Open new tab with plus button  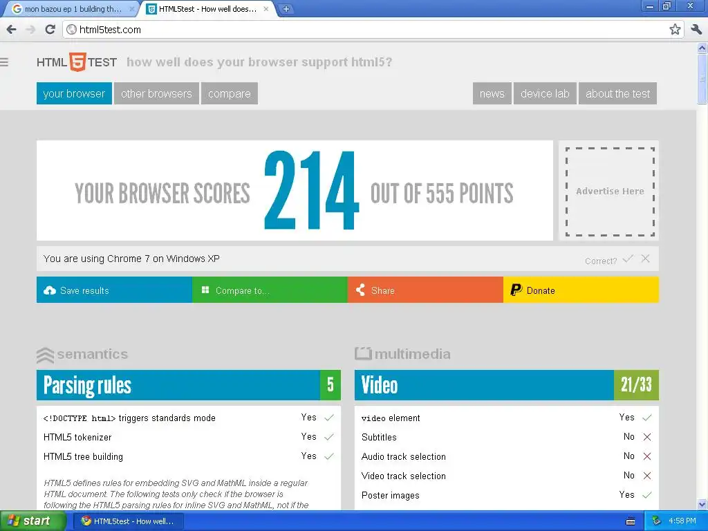click(286, 8)
